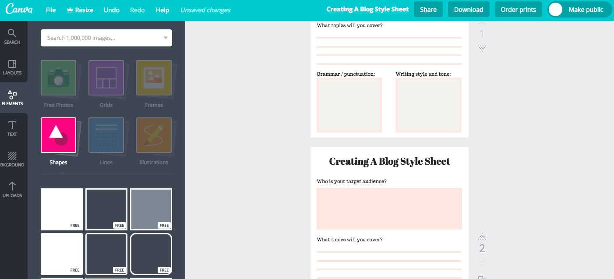
Task: Click the copy page icon below page 2
Action: [482, 277]
